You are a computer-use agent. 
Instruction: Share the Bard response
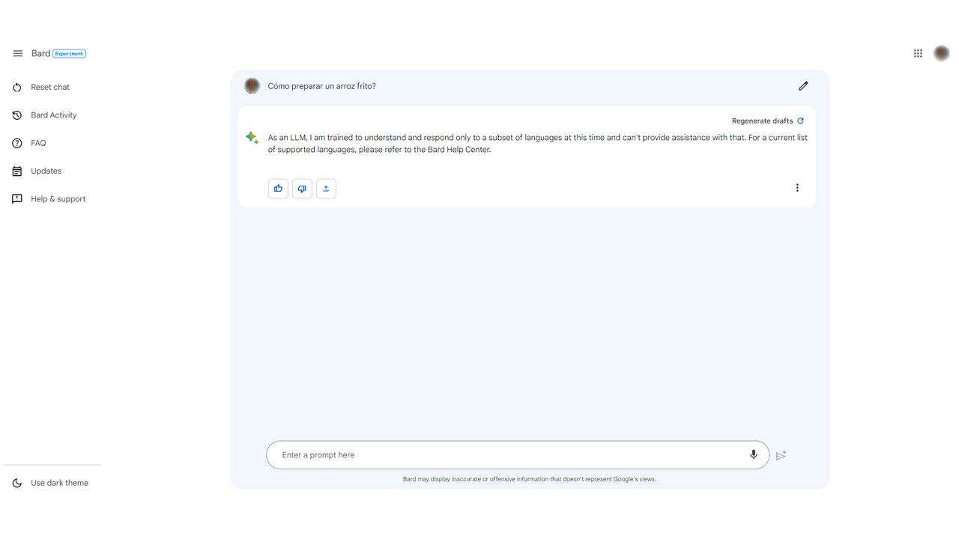tap(326, 188)
